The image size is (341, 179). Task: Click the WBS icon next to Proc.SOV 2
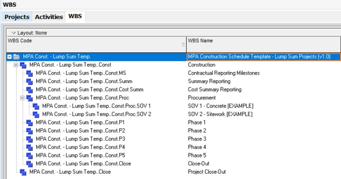(x=36, y=115)
